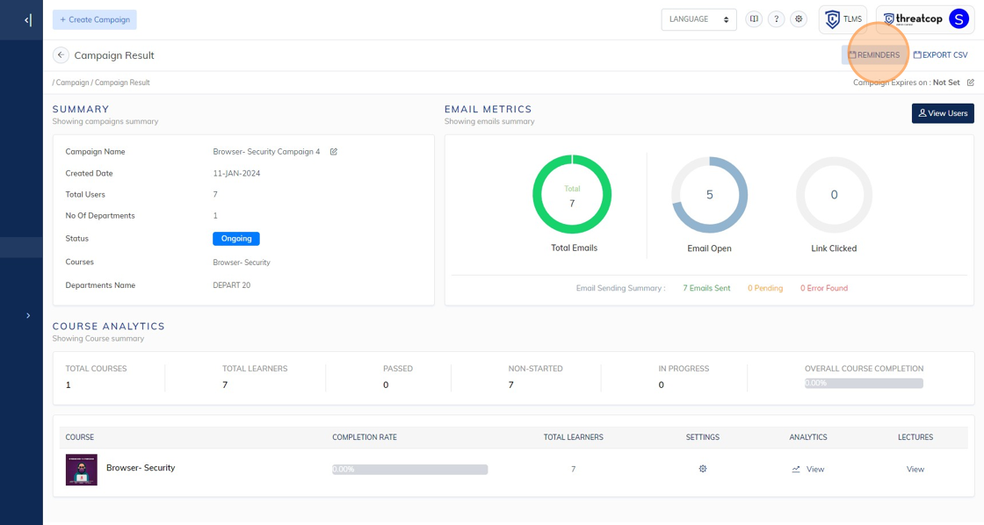The image size is (984, 525).
Task: Click the DEPART 20 department name
Action: (232, 285)
